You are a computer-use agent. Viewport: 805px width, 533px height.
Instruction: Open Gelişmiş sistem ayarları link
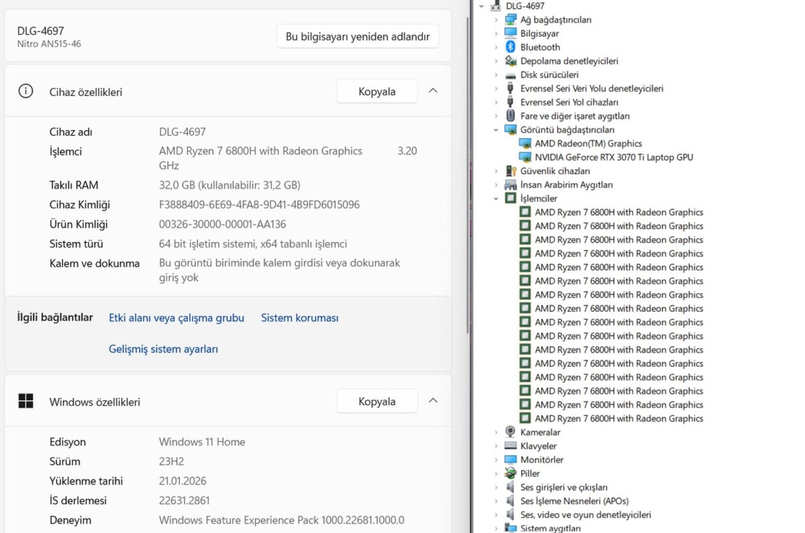163,349
